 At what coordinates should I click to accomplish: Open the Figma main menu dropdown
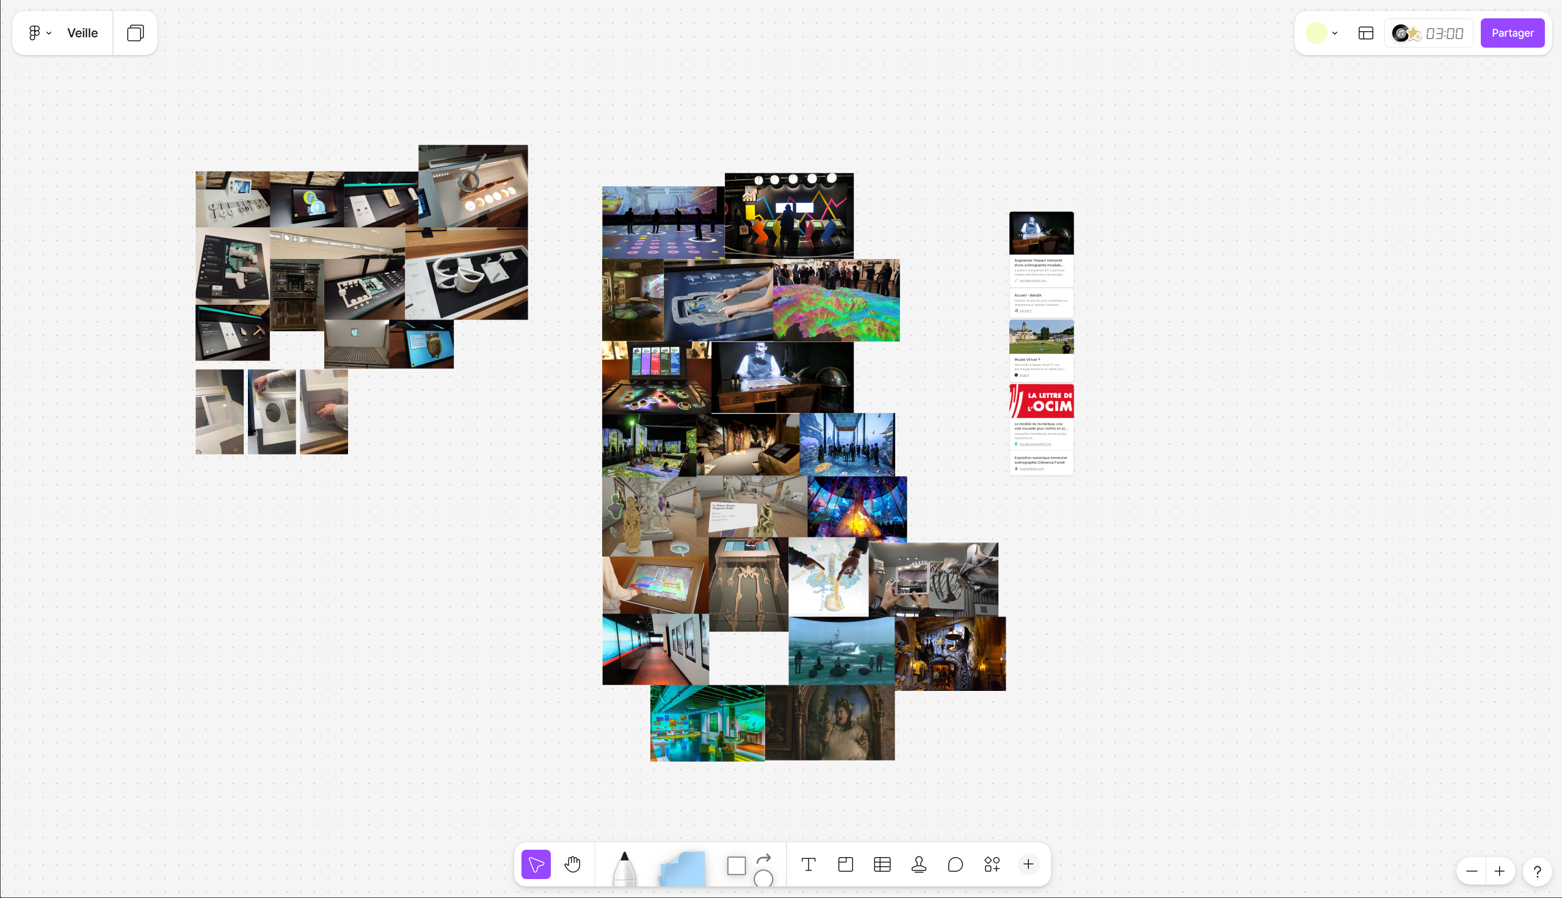[x=40, y=33]
